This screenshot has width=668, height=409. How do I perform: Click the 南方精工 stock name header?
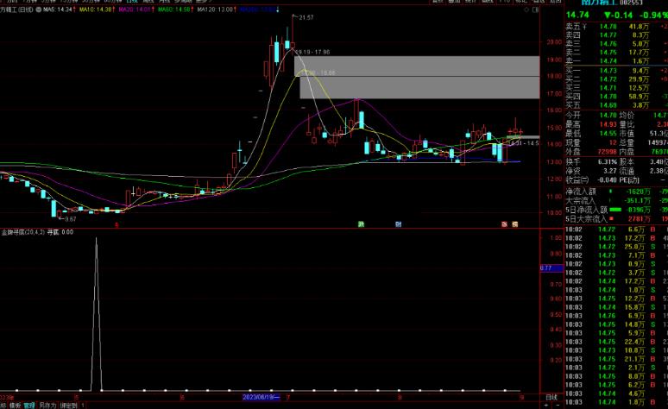[600, 3]
